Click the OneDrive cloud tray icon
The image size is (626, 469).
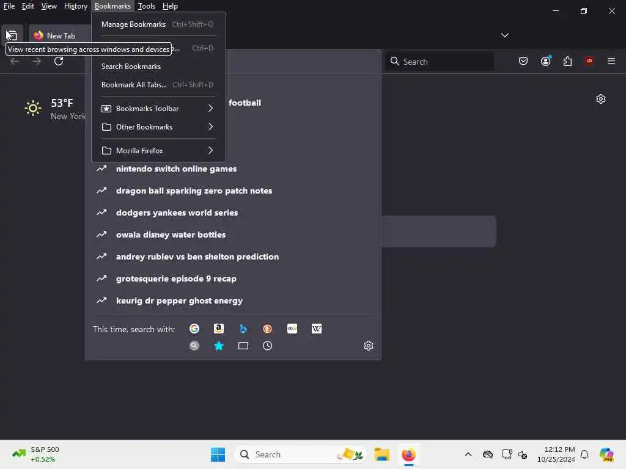coord(487,454)
